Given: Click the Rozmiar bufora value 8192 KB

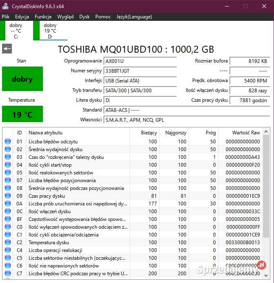Looking at the screenshot, I should click(250, 61).
